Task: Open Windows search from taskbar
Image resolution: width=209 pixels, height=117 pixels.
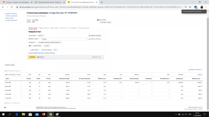Action: point(10,114)
